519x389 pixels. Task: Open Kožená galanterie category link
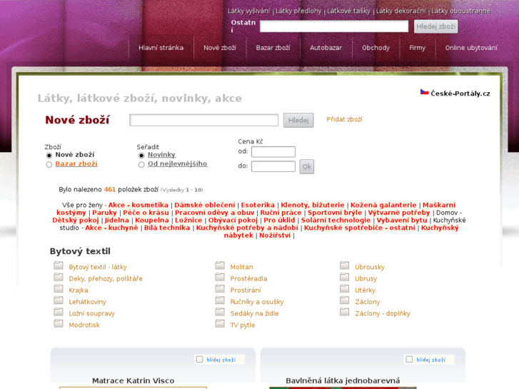383,205
